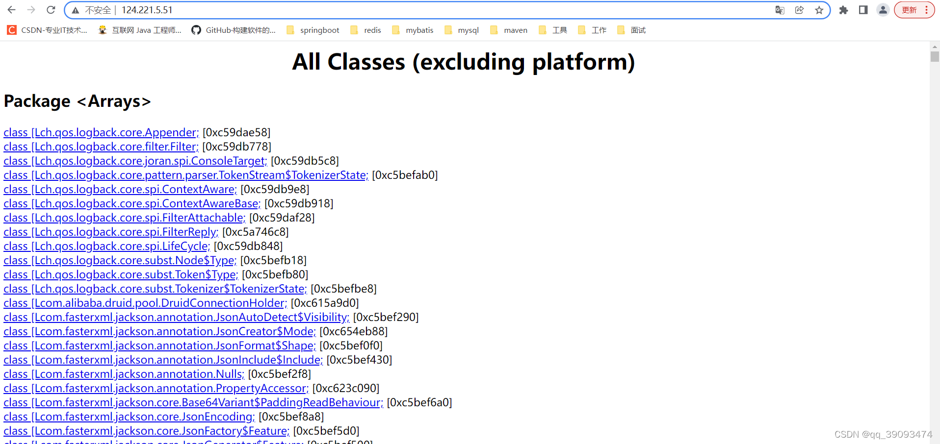Open the maven bookmark folder
Image resolution: width=940 pixels, height=444 pixels.
click(509, 30)
